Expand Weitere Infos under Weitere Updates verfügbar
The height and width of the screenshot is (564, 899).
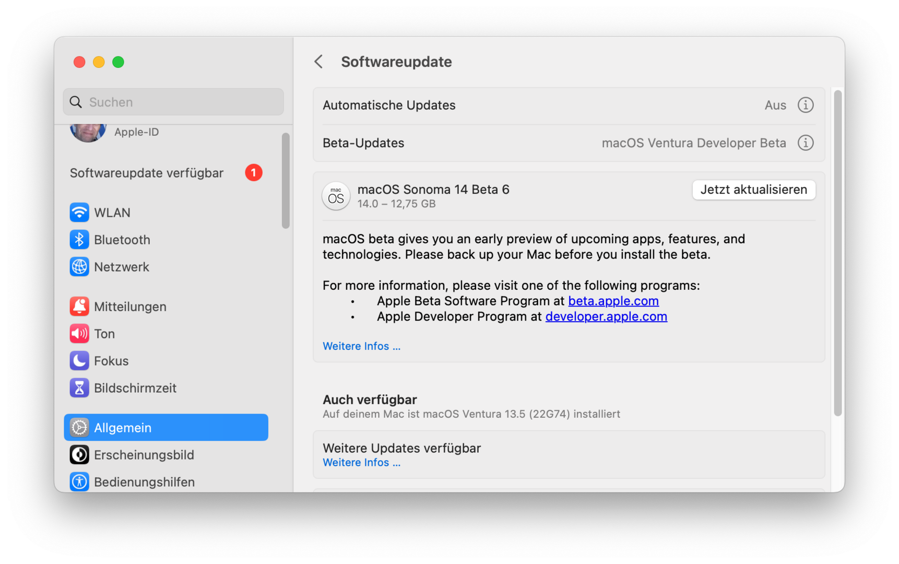pyautogui.click(x=361, y=463)
